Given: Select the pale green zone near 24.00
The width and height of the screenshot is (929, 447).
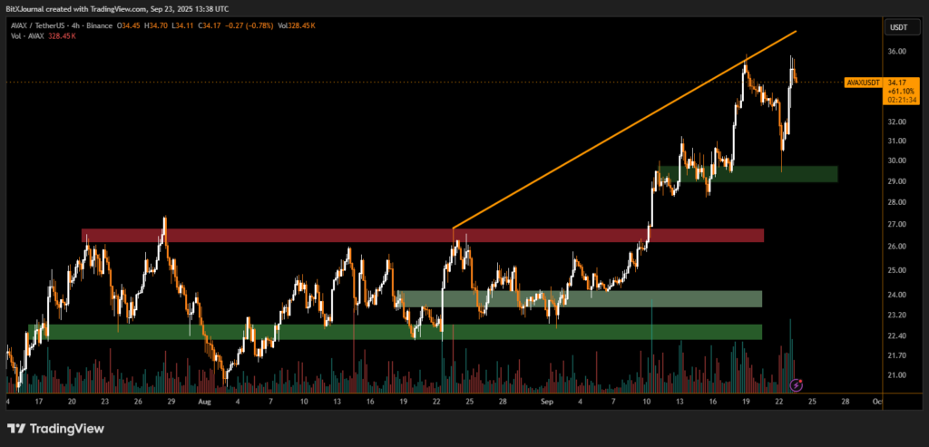Looking at the screenshot, I should coord(579,298).
